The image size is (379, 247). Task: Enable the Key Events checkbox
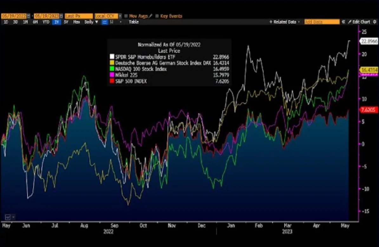[157, 16]
